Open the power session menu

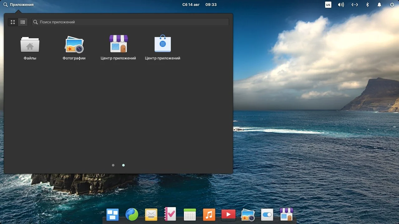pos(392,4)
